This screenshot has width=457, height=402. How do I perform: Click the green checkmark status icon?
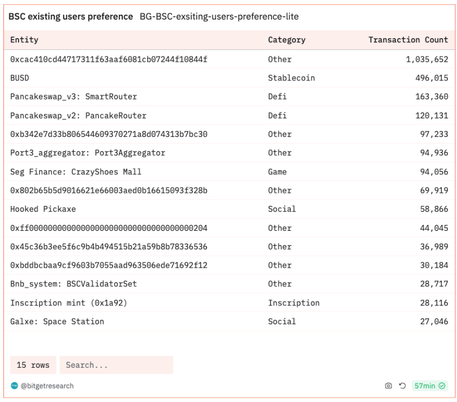pos(442,386)
